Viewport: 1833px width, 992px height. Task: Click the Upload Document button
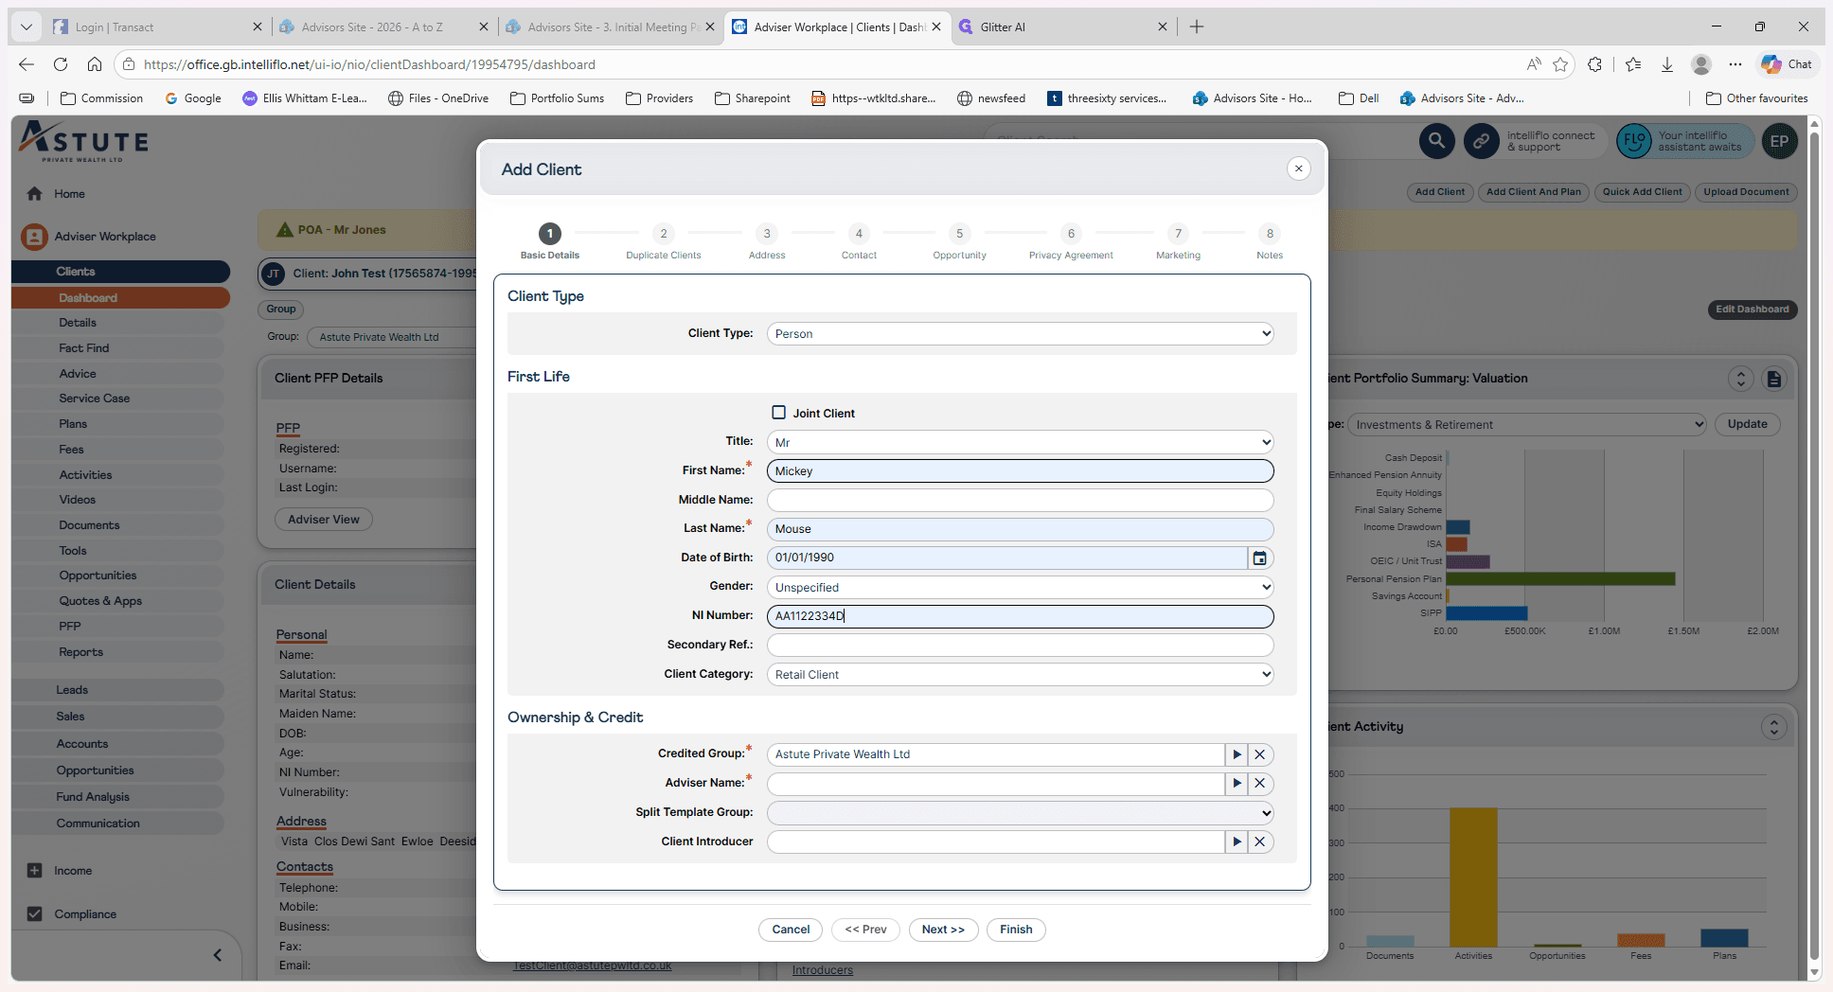tap(1746, 192)
